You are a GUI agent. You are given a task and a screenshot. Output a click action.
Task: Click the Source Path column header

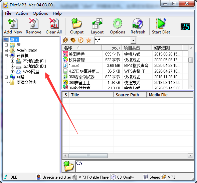130,95
